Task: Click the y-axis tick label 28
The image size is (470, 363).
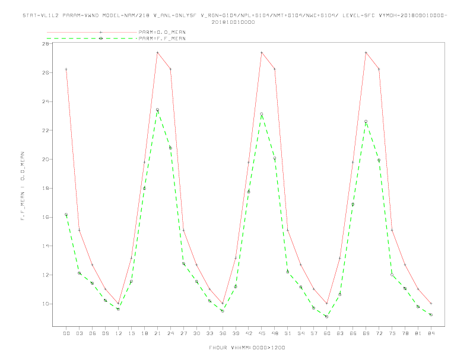Action: pos(46,44)
